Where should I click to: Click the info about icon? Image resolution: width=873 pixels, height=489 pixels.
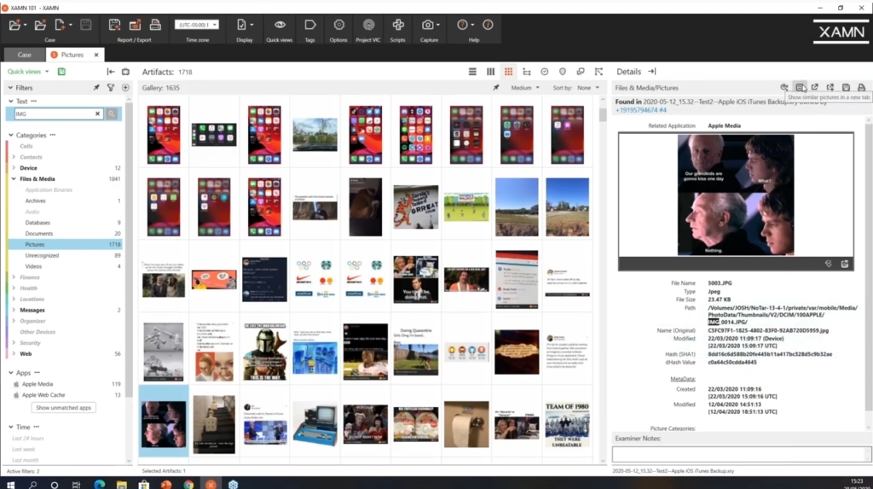click(488, 25)
